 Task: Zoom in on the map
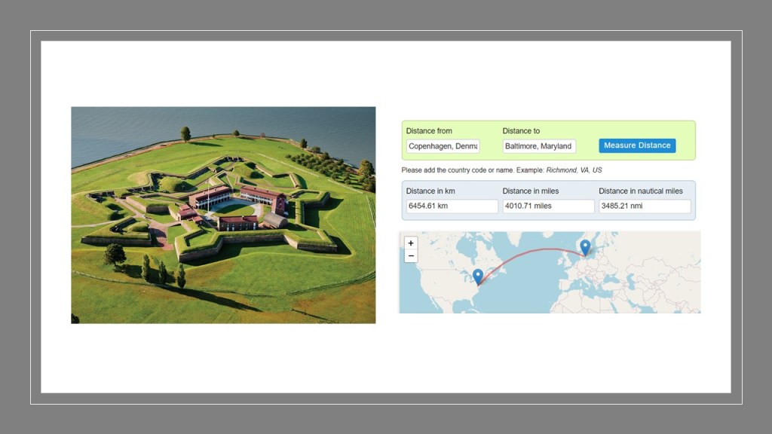tap(411, 243)
